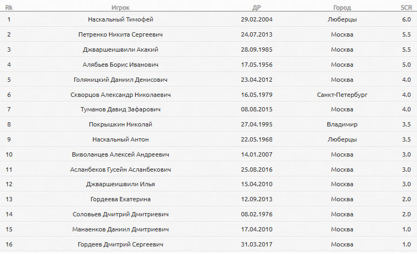Viewport: 417px width, 254px height.
Task: Sort by SCR column header
Action: coord(406,8)
